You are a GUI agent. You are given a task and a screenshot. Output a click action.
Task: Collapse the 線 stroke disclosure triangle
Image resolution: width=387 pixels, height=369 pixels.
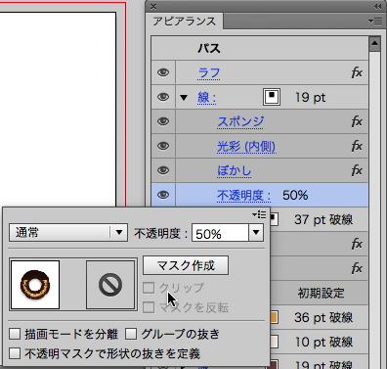pyautogui.click(x=184, y=97)
